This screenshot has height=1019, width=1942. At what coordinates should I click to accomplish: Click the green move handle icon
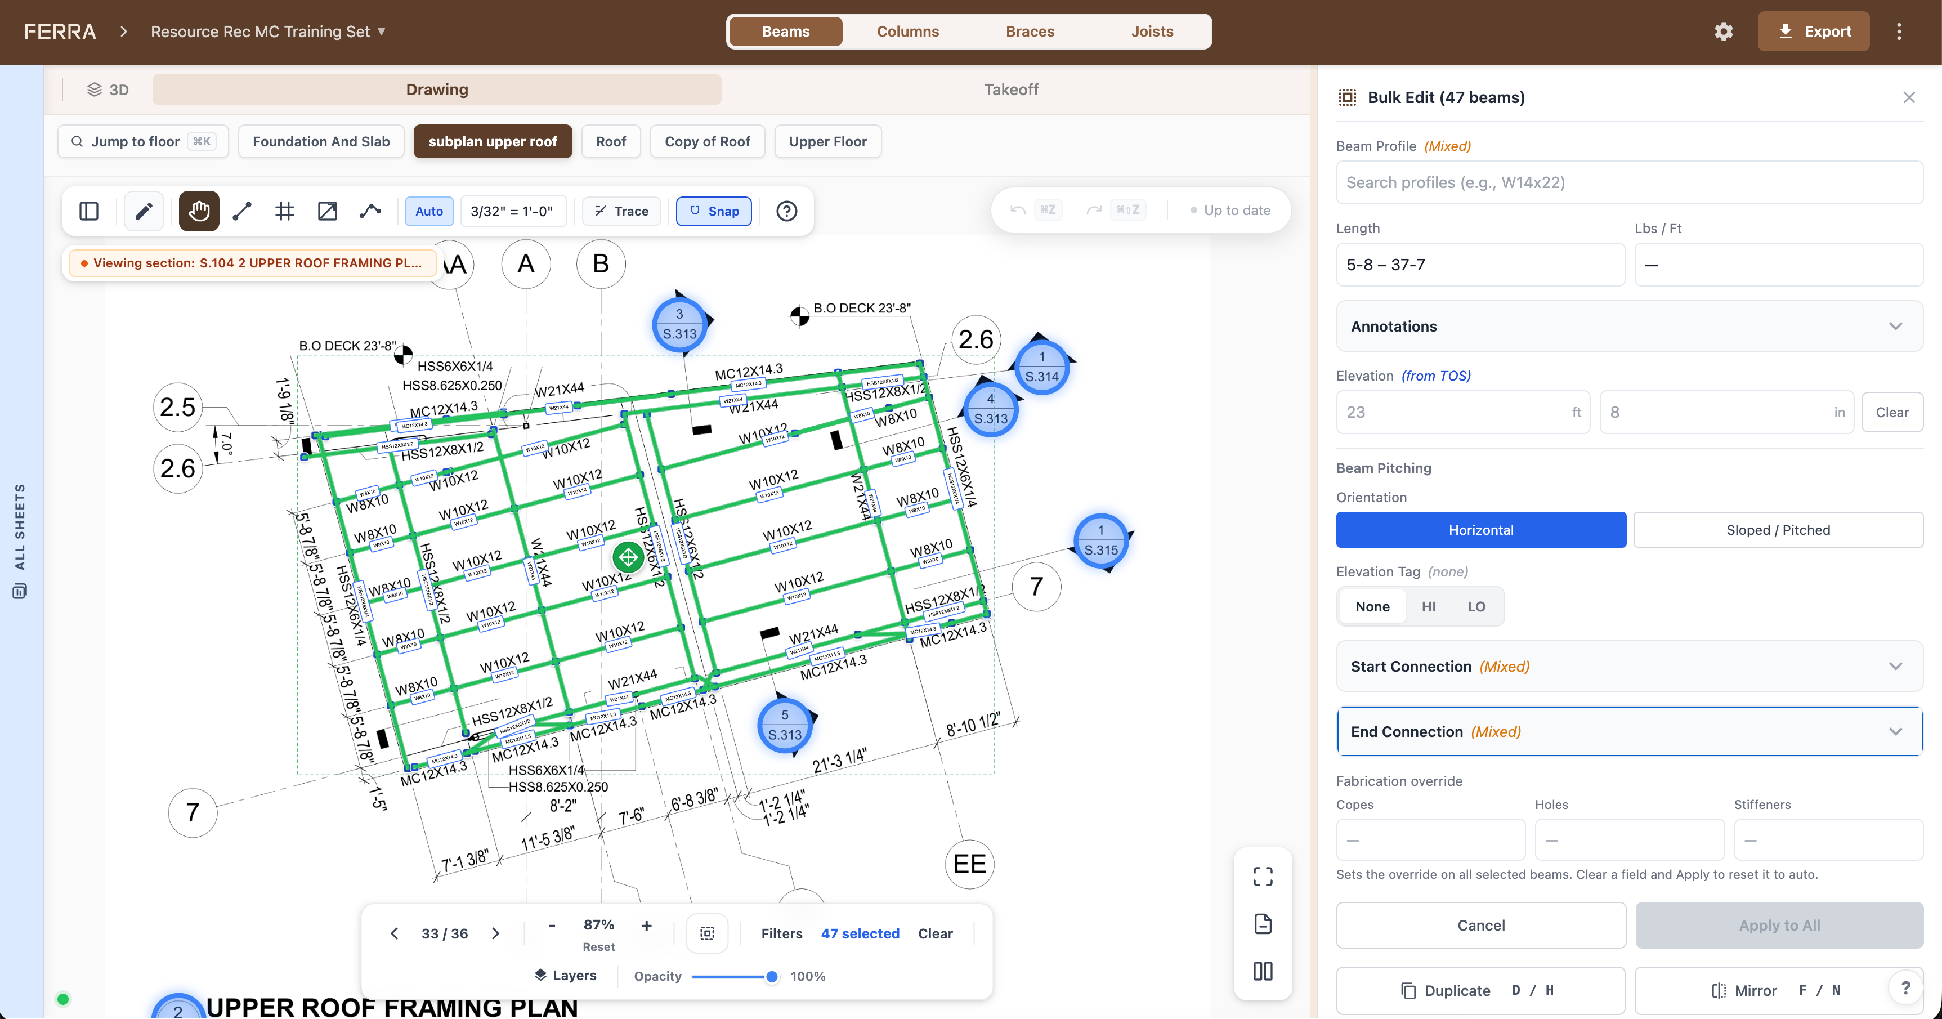pos(628,557)
